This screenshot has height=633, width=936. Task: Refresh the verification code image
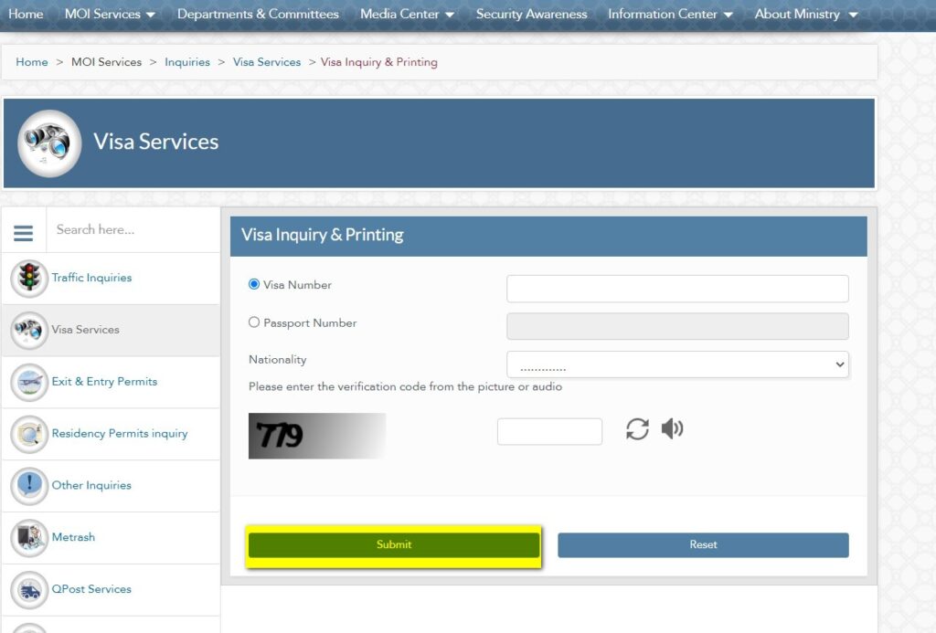[637, 429]
